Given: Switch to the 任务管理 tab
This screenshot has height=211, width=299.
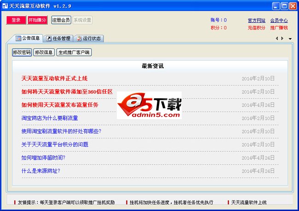Looking at the screenshot, I should click(x=59, y=39).
